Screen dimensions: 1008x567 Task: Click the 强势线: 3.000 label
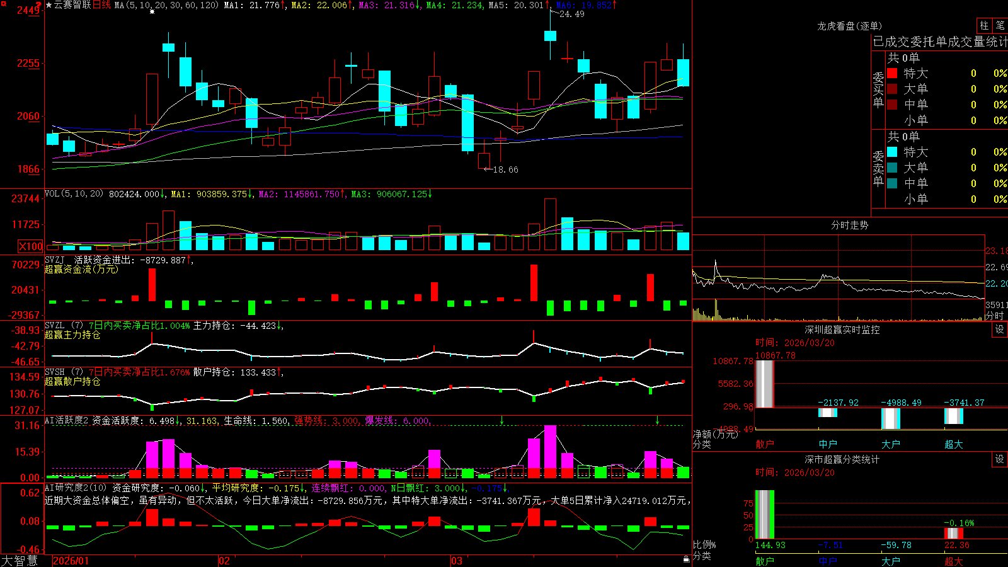tap(327, 420)
